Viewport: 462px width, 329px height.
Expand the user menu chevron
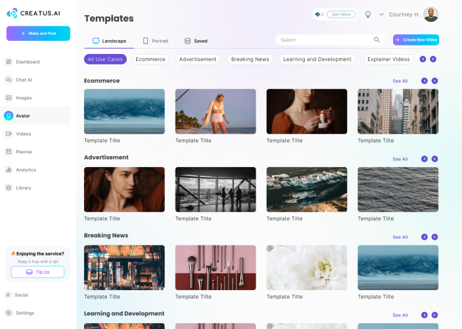[x=381, y=14]
